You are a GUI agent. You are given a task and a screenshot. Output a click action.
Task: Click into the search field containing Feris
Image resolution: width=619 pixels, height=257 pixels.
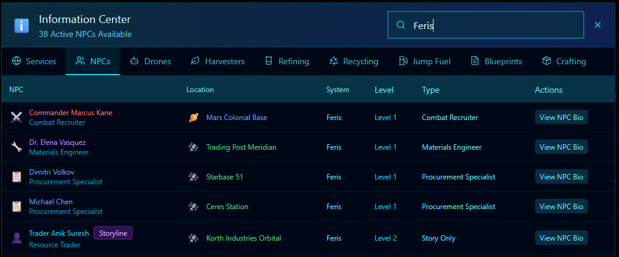493,25
